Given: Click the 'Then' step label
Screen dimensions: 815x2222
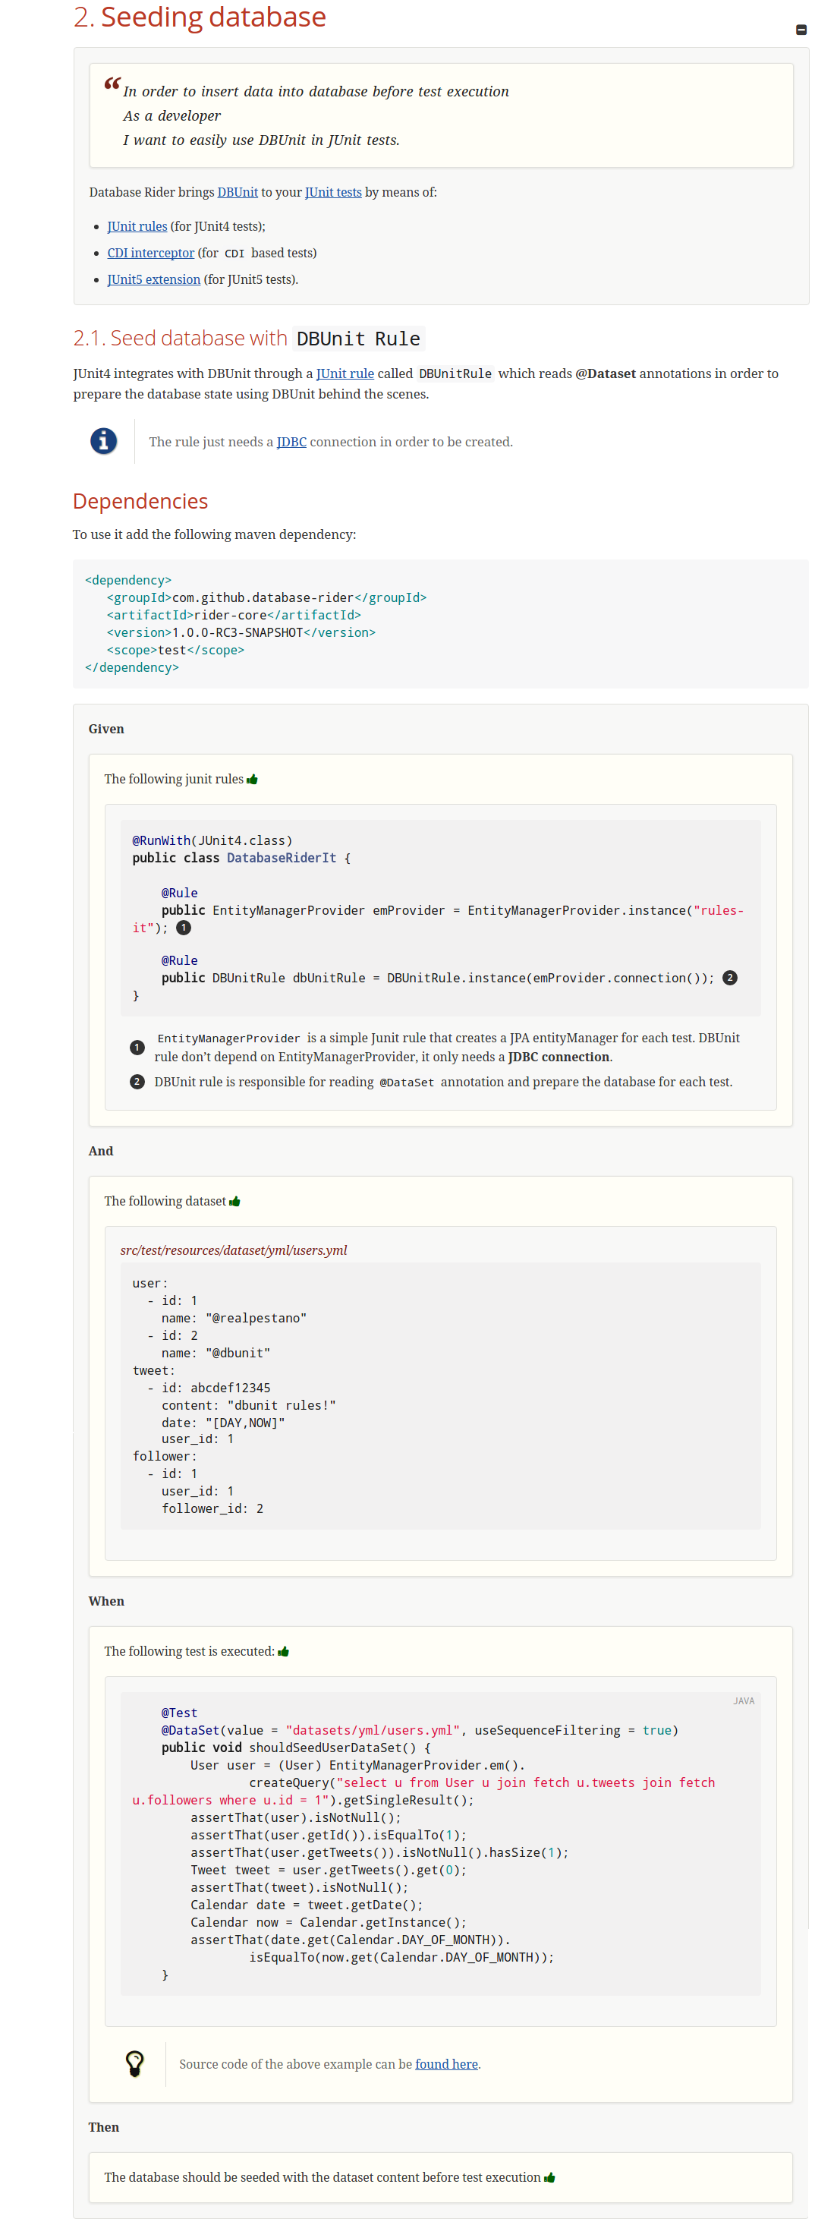Looking at the screenshot, I should tap(103, 2128).
